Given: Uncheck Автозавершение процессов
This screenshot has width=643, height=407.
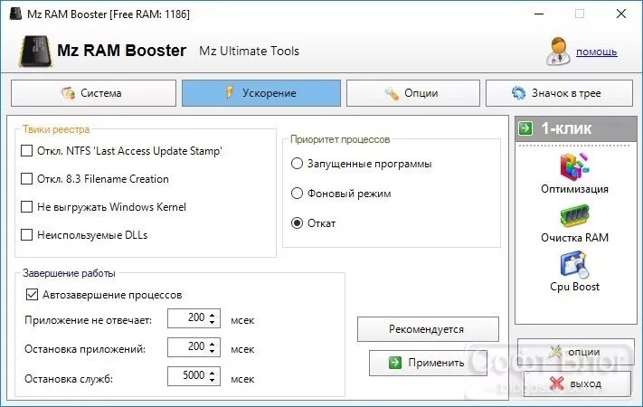Looking at the screenshot, I should click(32, 295).
